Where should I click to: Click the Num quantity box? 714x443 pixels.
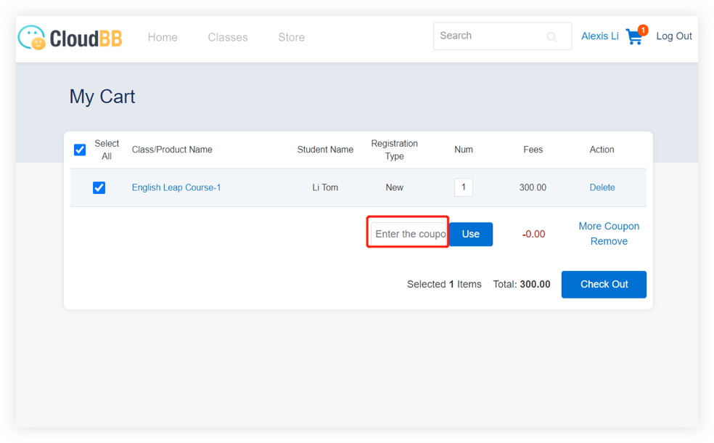pos(464,187)
